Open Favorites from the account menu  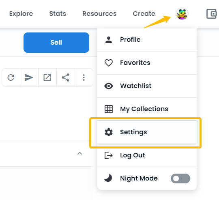tap(147, 63)
